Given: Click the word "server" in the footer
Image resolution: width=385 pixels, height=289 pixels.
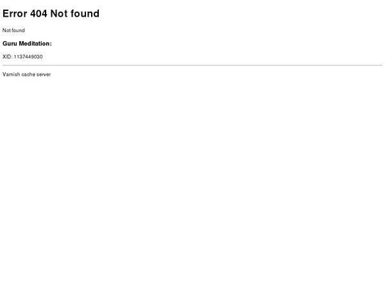Looking at the screenshot, I should pyautogui.click(x=44, y=74).
